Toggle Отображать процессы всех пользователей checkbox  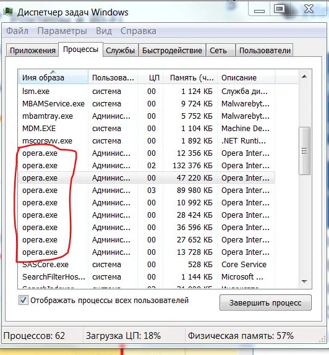click(23, 300)
